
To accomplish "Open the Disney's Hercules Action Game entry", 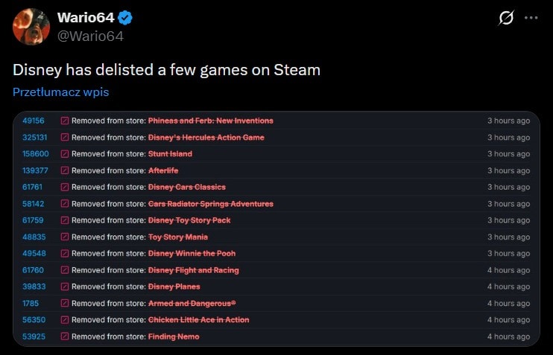I will (206, 137).
